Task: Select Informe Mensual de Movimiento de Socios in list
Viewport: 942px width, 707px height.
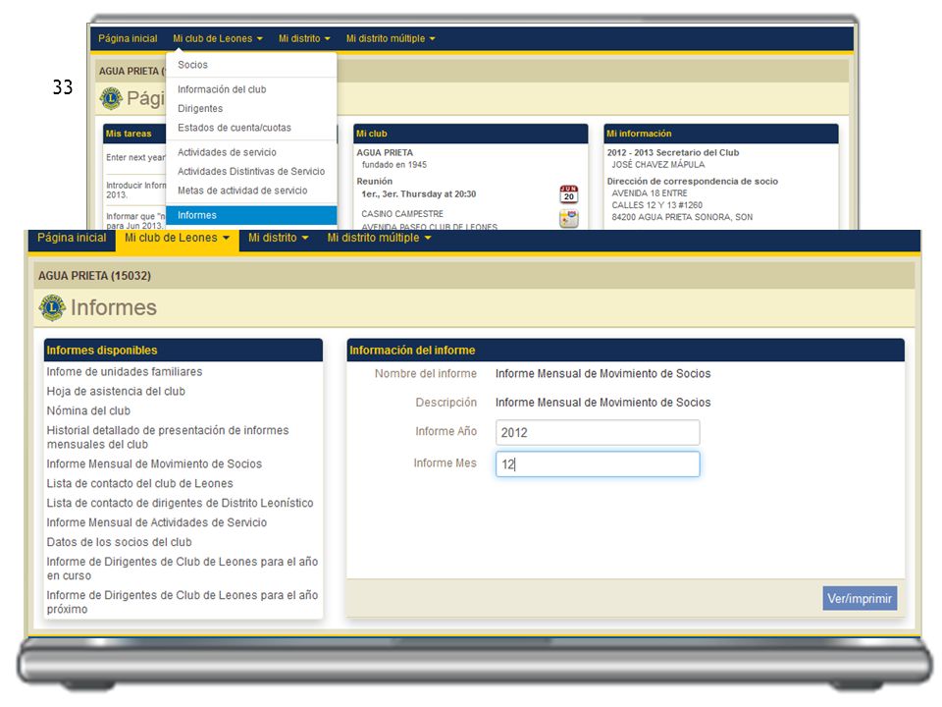Action: 154,464
